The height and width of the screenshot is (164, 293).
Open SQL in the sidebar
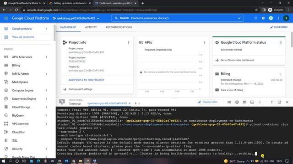point(15,141)
